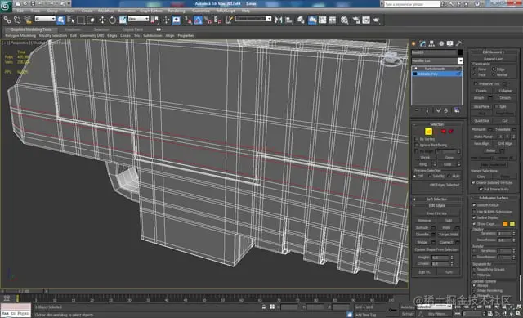Open the reference coordinate system dropdown
Image resolution: width=523 pixels, height=318 pixels.
pyautogui.click(x=138, y=19)
